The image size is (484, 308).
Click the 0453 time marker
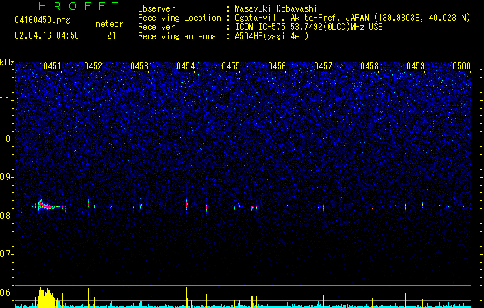tap(139, 66)
